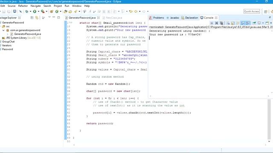Select the Iterators project
Image resolution: width=273 pixels, height=153 pixels.
pos(7,45)
